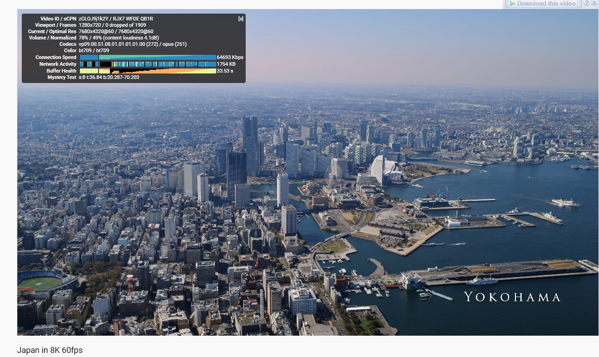Dismiss the download bar with its X
The height and width of the screenshot is (357, 599).
(594, 3)
